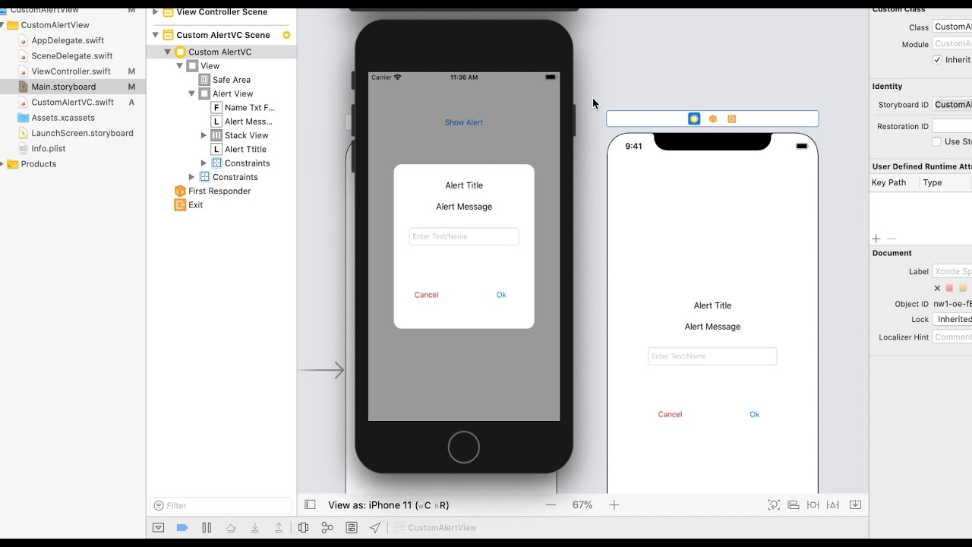Add a user defined runtime attribute

point(876,239)
